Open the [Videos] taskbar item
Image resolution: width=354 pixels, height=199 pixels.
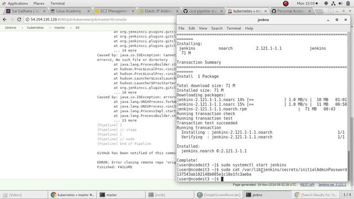pyautogui.click(x=24, y=195)
